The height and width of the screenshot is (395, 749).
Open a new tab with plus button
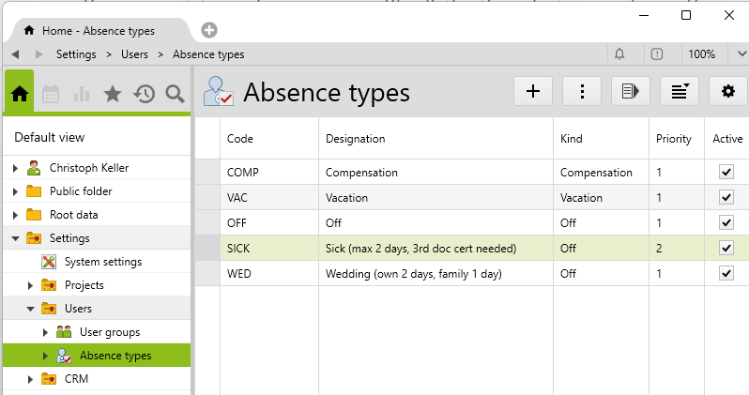coord(209,30)
